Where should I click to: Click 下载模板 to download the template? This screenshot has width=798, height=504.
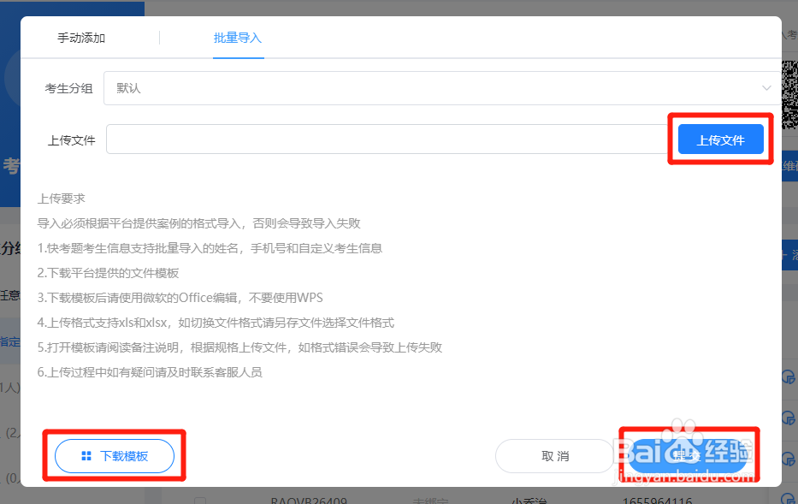115,456
